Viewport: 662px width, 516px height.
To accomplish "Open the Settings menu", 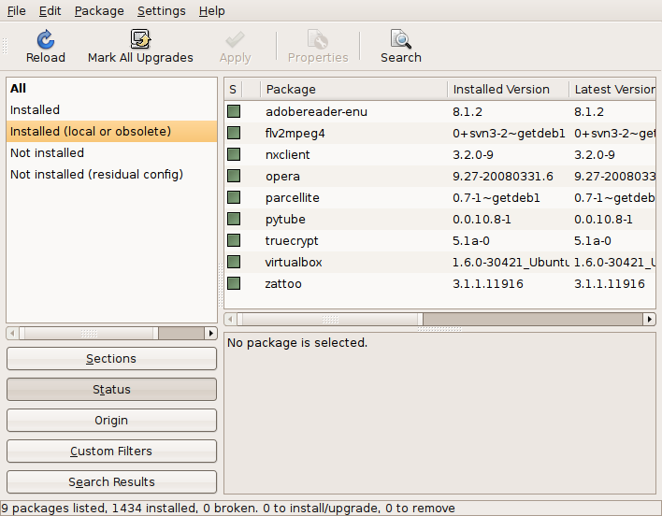I will [161, 11].
